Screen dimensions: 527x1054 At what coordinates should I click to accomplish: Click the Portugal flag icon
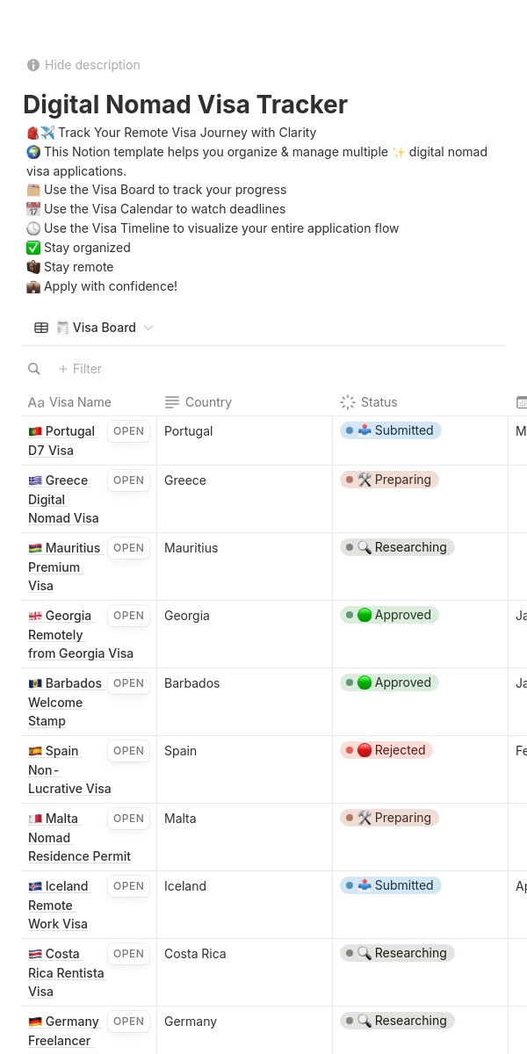pyautogui.click(x=35, y=431)
